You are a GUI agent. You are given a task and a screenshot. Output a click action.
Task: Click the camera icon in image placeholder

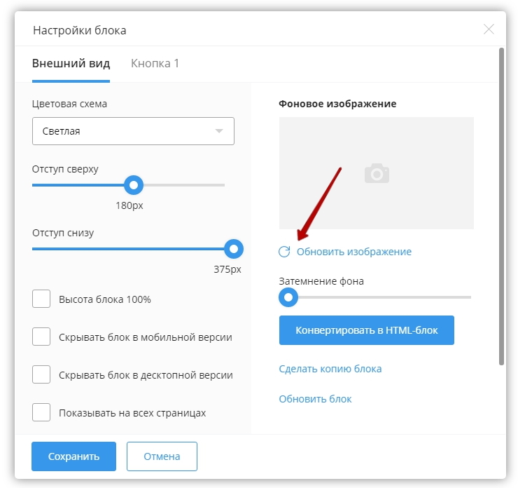[377, 173]
